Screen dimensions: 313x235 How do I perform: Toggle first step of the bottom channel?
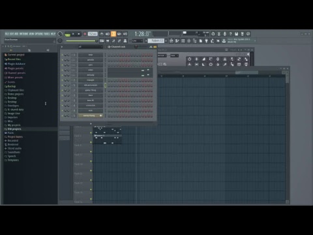(x=109, y=116)
